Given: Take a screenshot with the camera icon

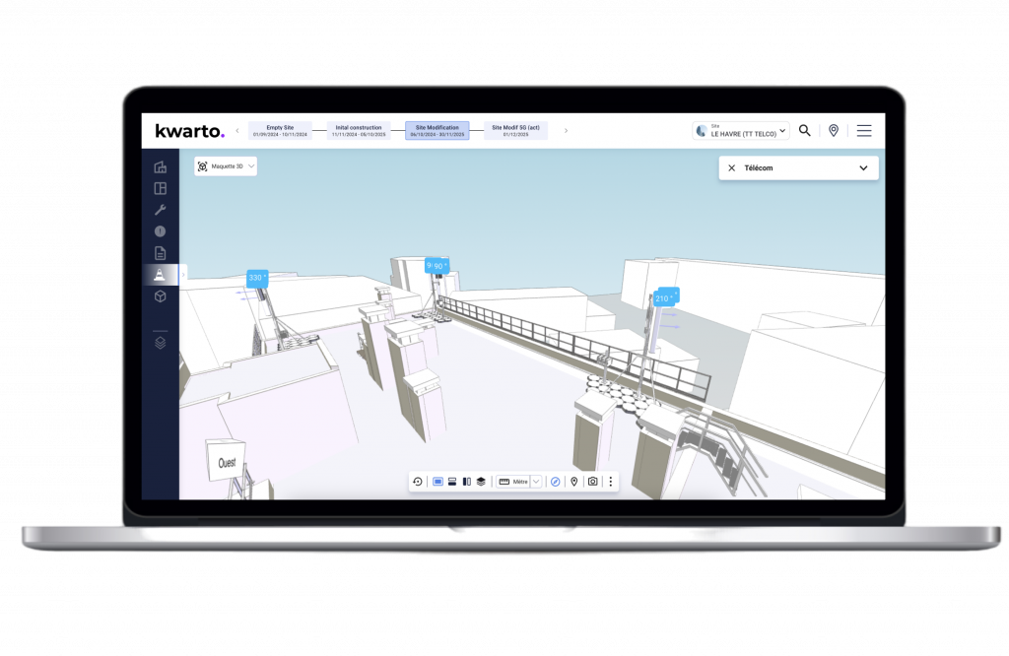Looking at the screenshot, I should tap(592, 482).
